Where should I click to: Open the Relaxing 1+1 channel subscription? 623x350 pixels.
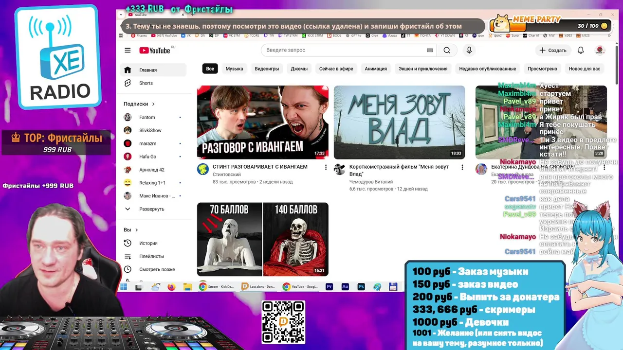pos(153,183)
